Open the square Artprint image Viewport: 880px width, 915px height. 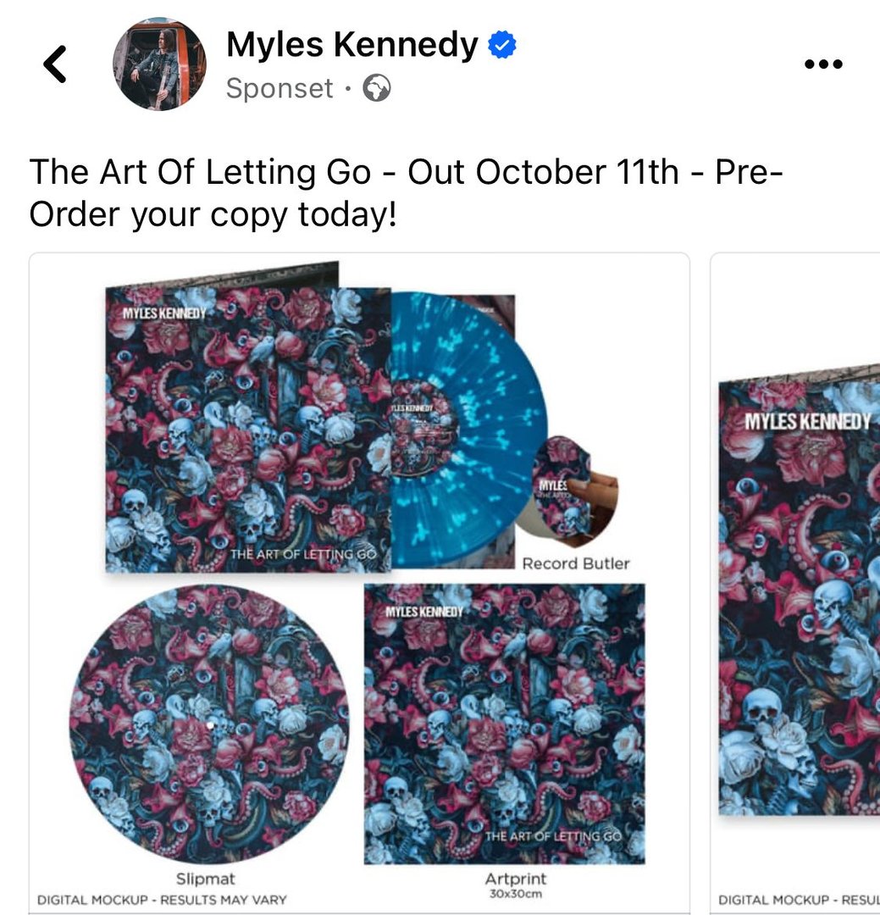tap(505, 724)
